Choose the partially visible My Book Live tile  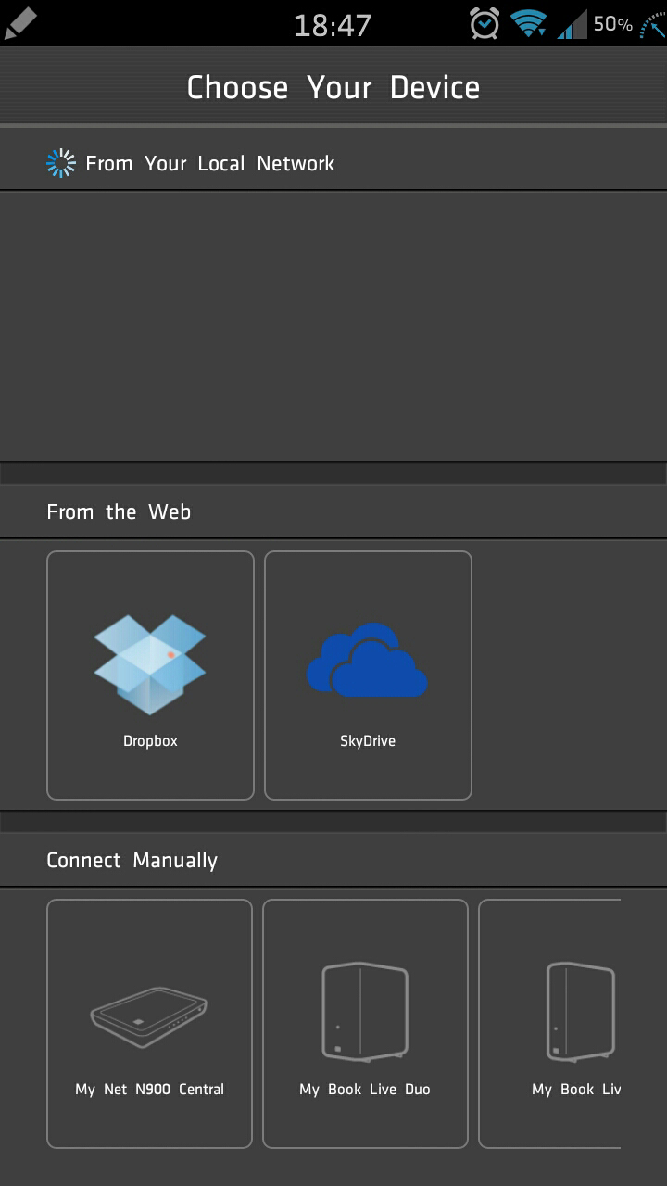pos(549,1024)
